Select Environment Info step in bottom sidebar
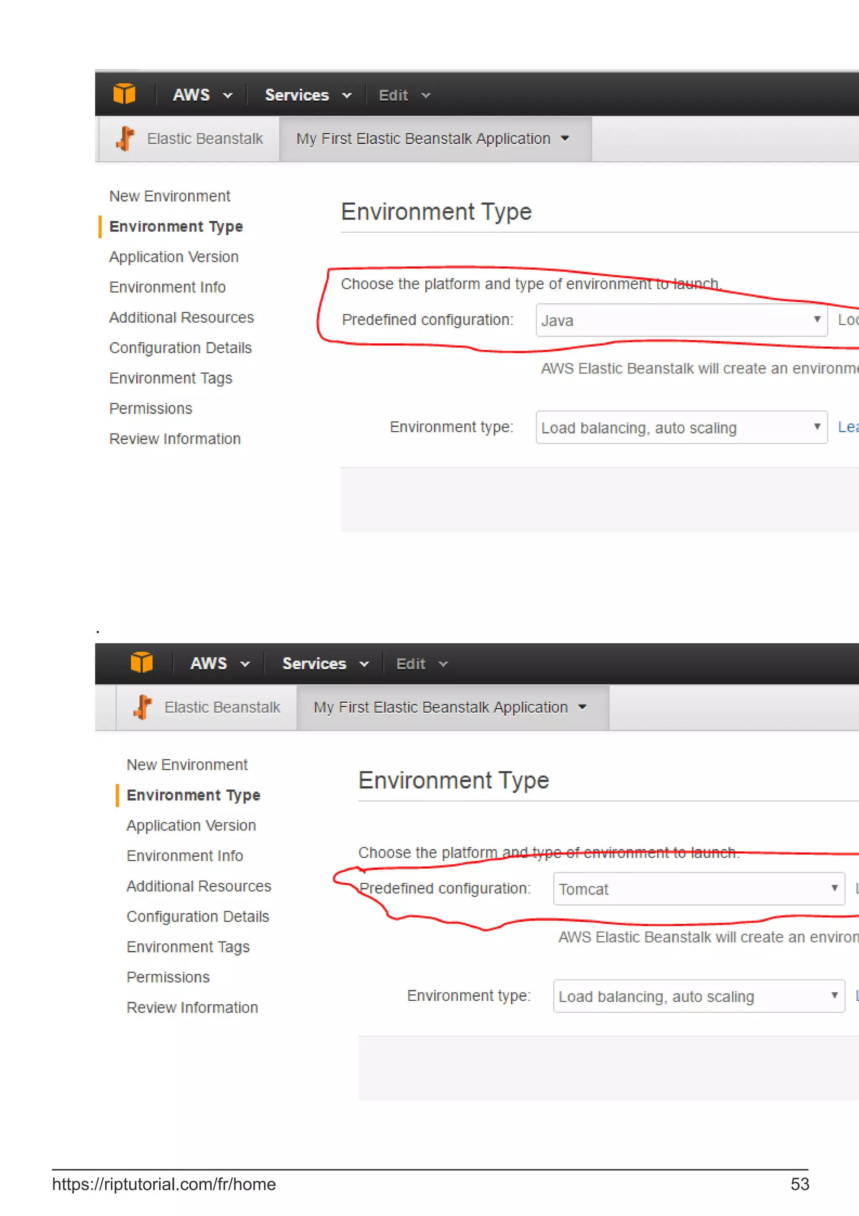859x1216 pixels. [185, 856]
